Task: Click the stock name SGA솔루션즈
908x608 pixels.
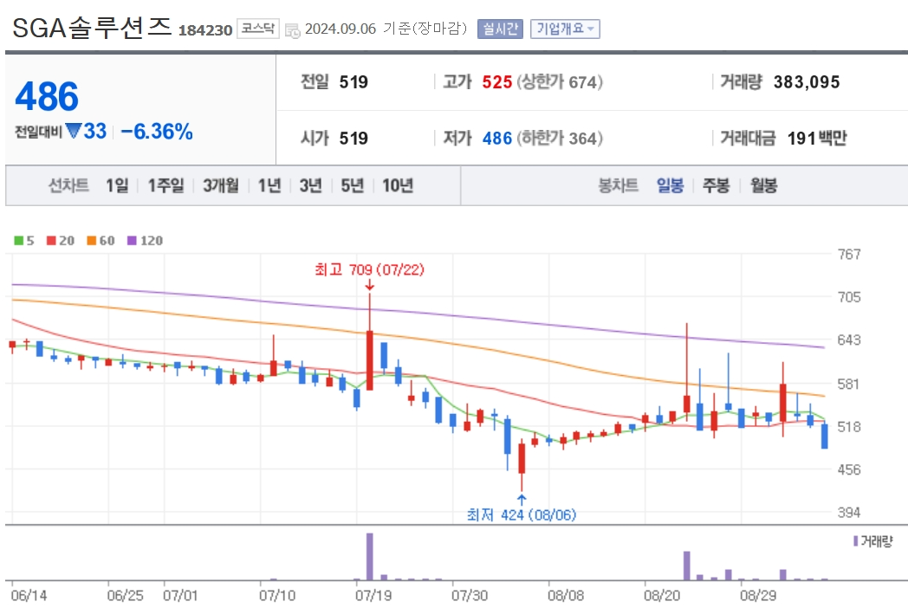Action: pyautogui.click(x=92, y=28)
